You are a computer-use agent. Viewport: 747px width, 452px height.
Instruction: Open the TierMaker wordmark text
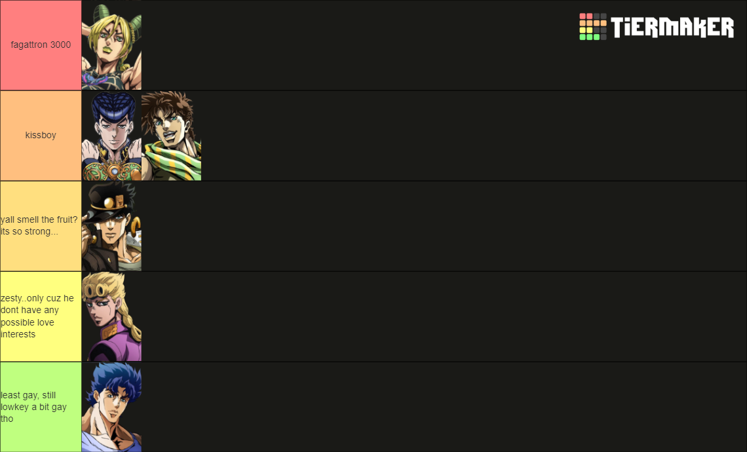672,27
